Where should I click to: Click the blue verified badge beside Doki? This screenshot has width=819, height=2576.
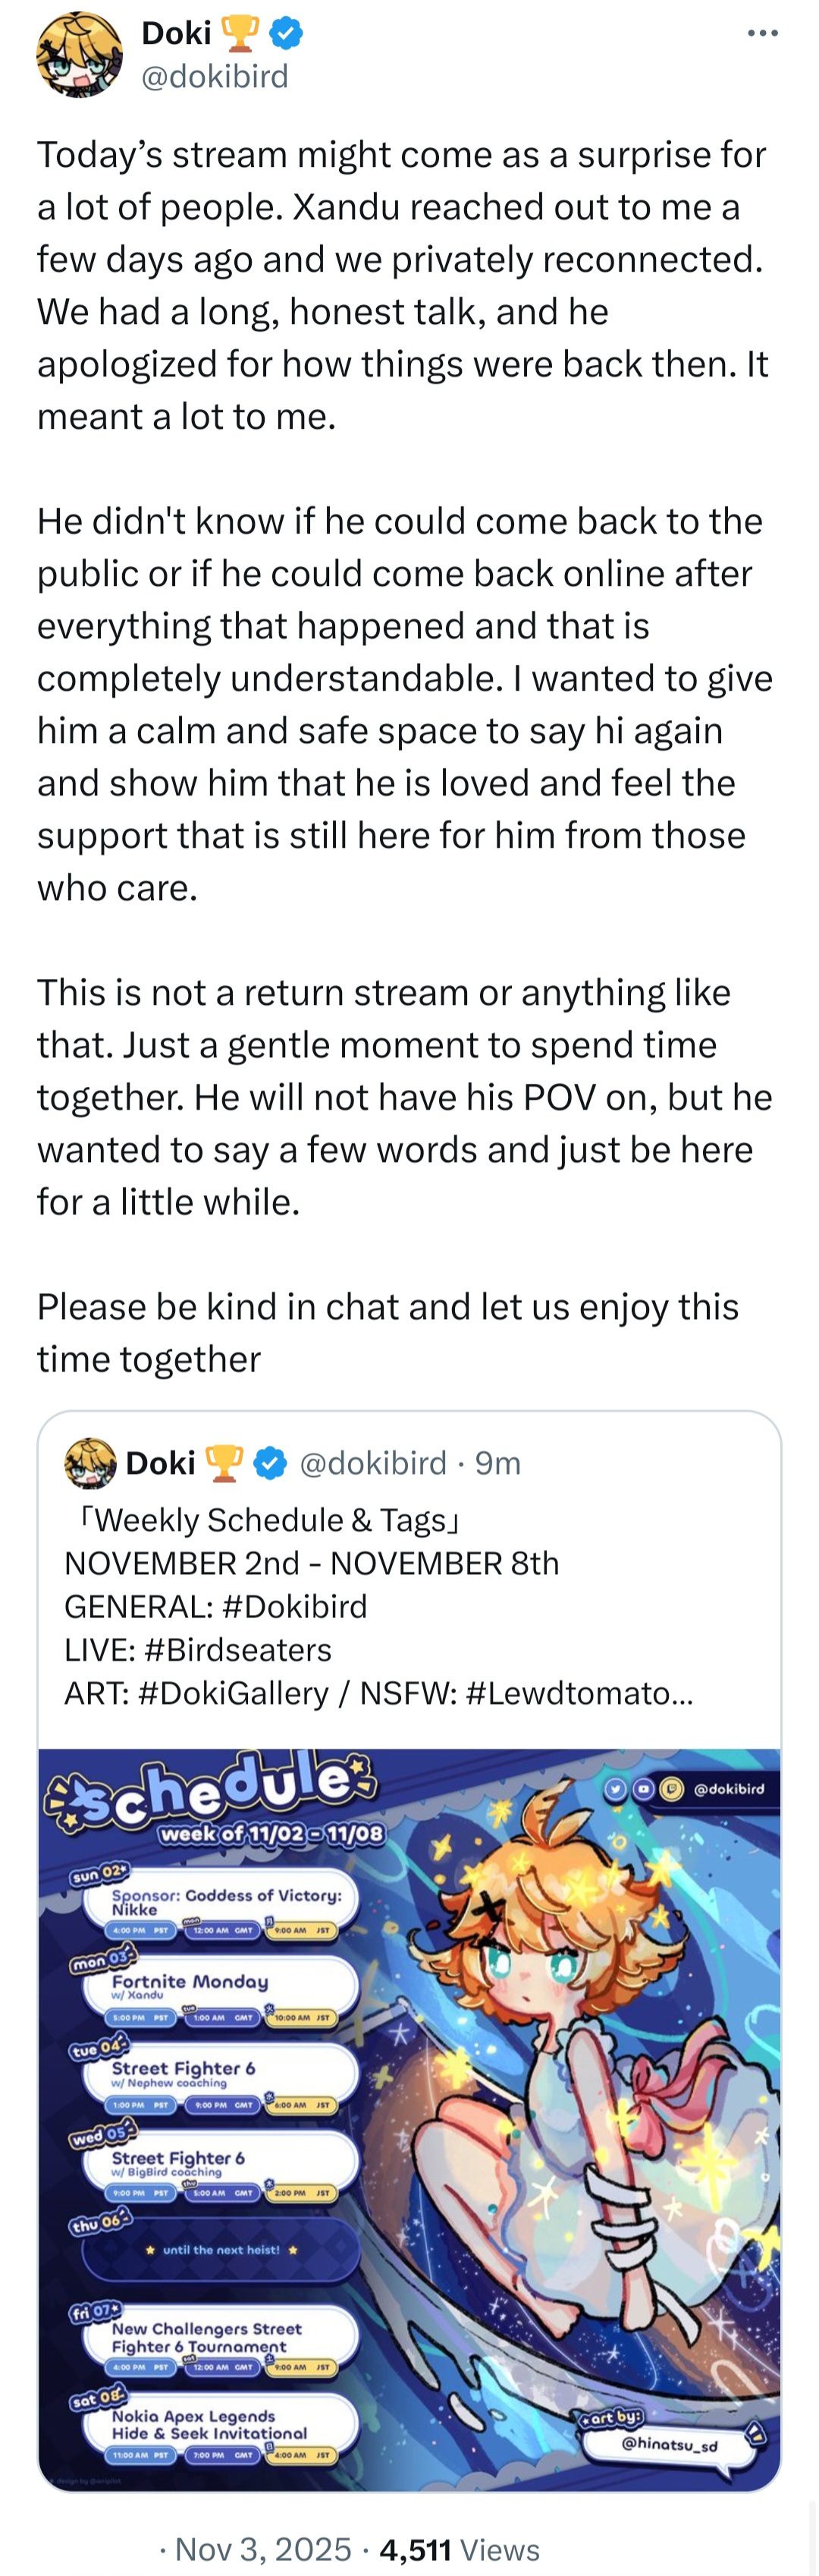coord(287,33)
